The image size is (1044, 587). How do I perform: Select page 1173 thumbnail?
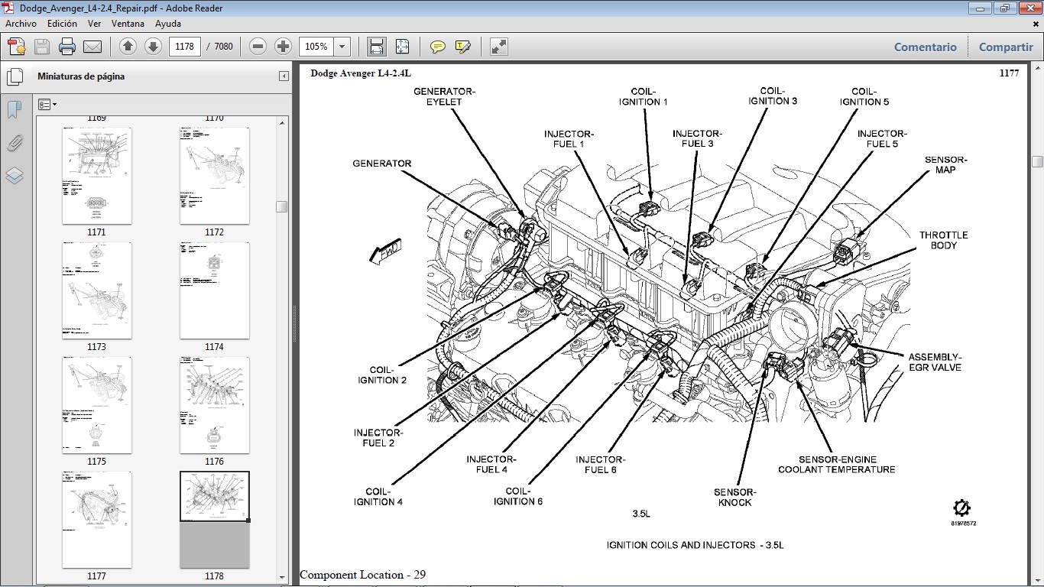coord(96,290)
